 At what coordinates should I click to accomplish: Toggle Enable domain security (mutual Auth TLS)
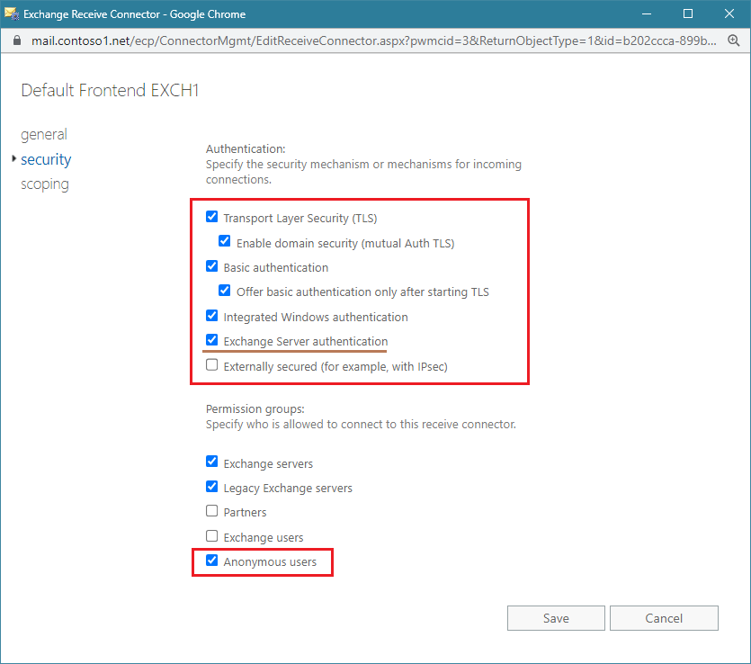coord(224,241)
